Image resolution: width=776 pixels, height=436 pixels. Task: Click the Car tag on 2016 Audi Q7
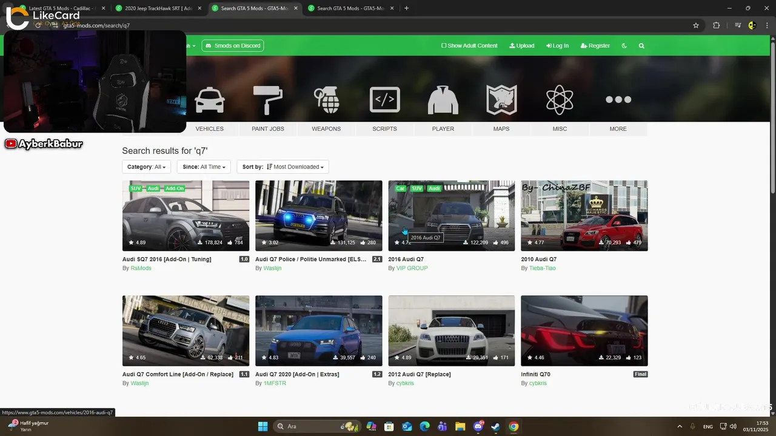[400, 188]
